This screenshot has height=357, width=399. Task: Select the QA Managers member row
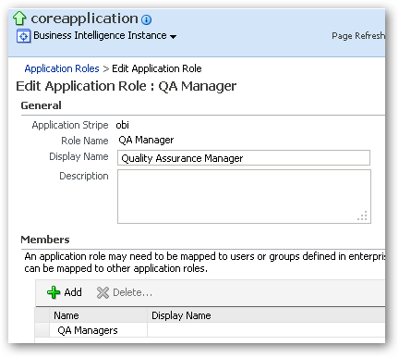pos(211,330)
